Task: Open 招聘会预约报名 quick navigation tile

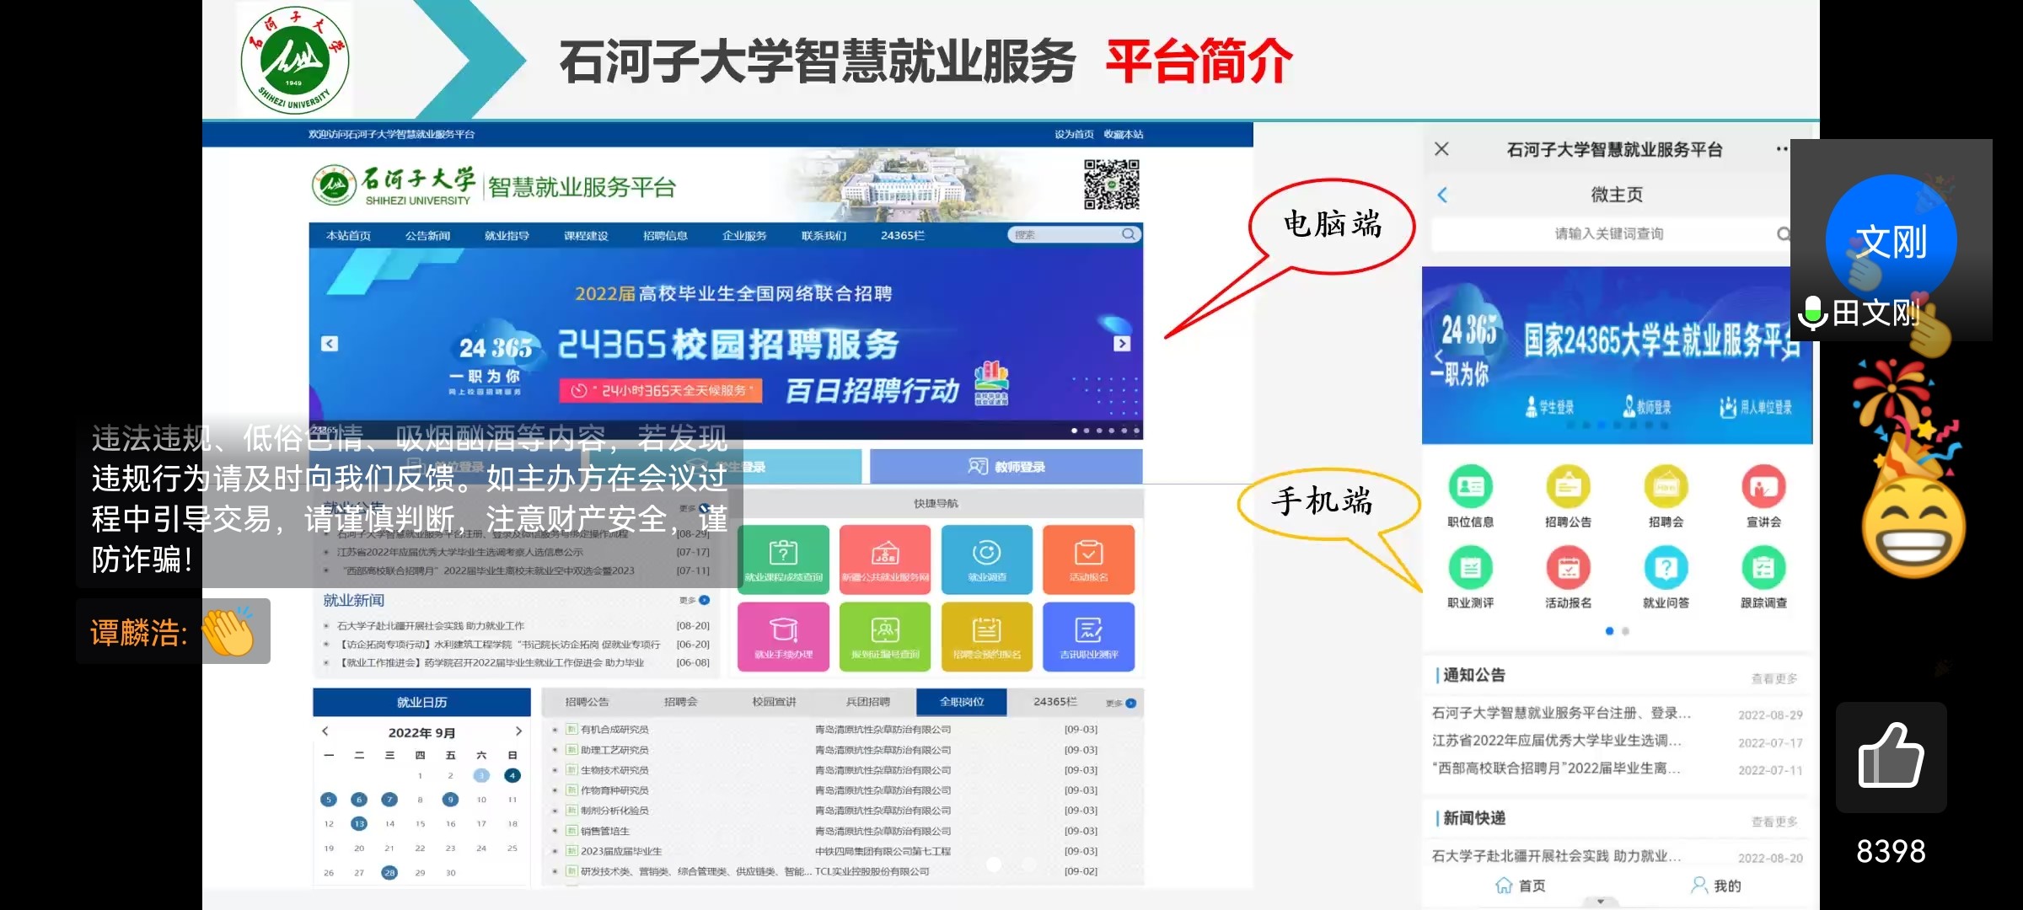Action: (987, 637)
